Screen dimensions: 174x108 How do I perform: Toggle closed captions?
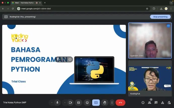pyautogui.click(x=79, y=102)
